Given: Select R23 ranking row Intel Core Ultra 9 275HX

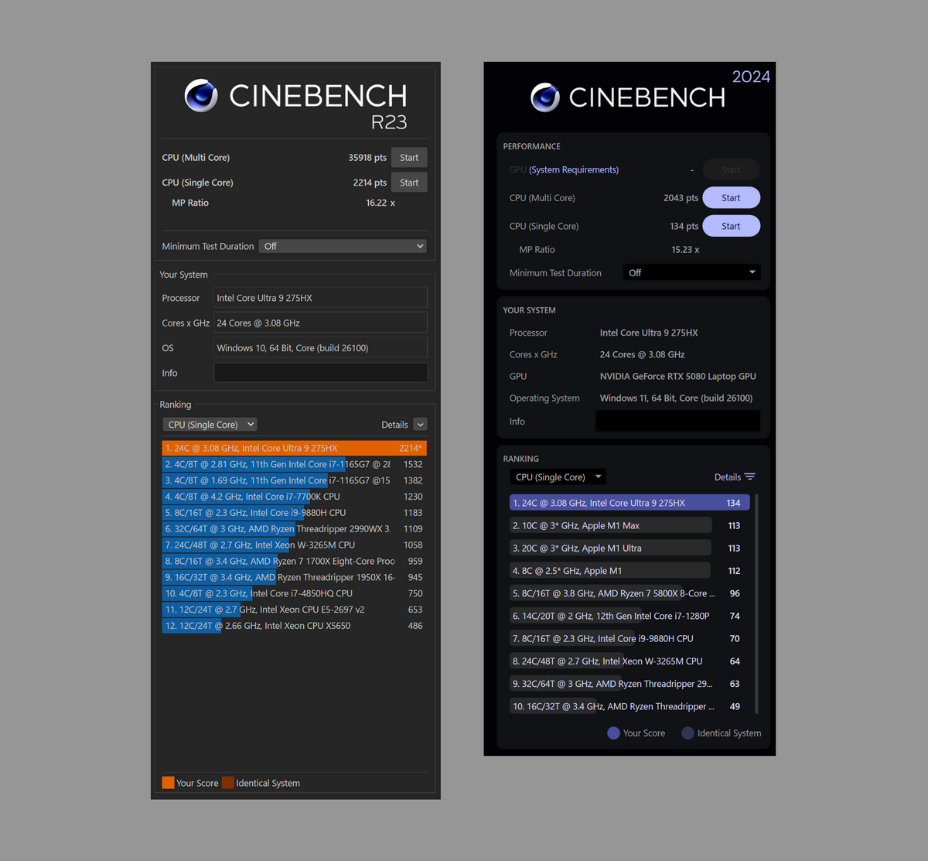Looking at the screenshot, I should [294, 448].
